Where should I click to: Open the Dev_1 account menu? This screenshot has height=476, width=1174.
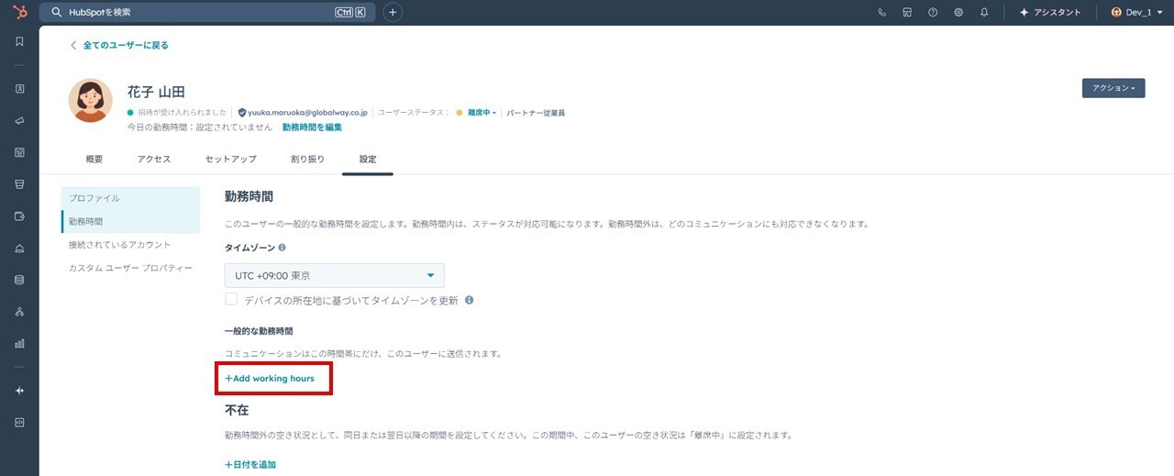click(x=1136, y=12)
